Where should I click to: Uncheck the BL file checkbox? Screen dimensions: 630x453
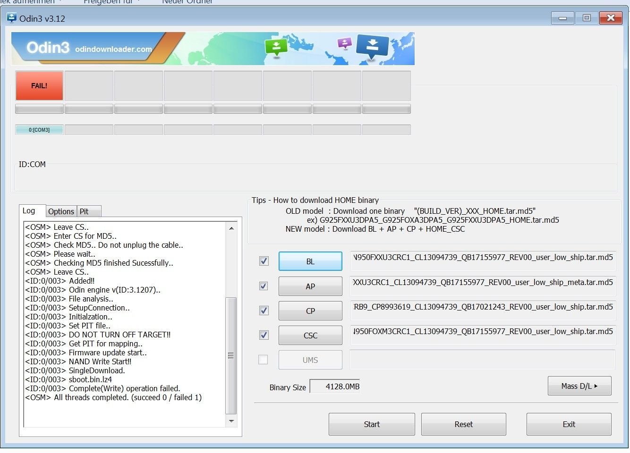point(264,261)
